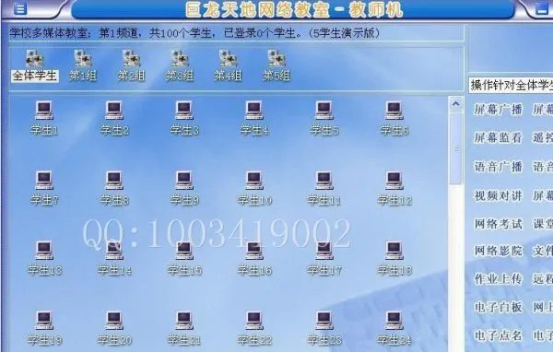Select the 学生10 computer icon
Image resolution: width=553 pixels, height=352 pixels.
[254, 181]
